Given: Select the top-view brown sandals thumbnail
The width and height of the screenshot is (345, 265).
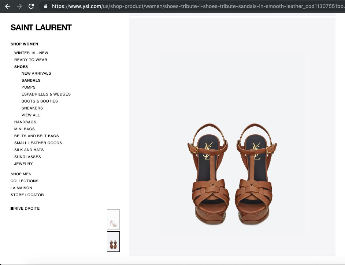Looking at the screenshot, I should point(113,242).
